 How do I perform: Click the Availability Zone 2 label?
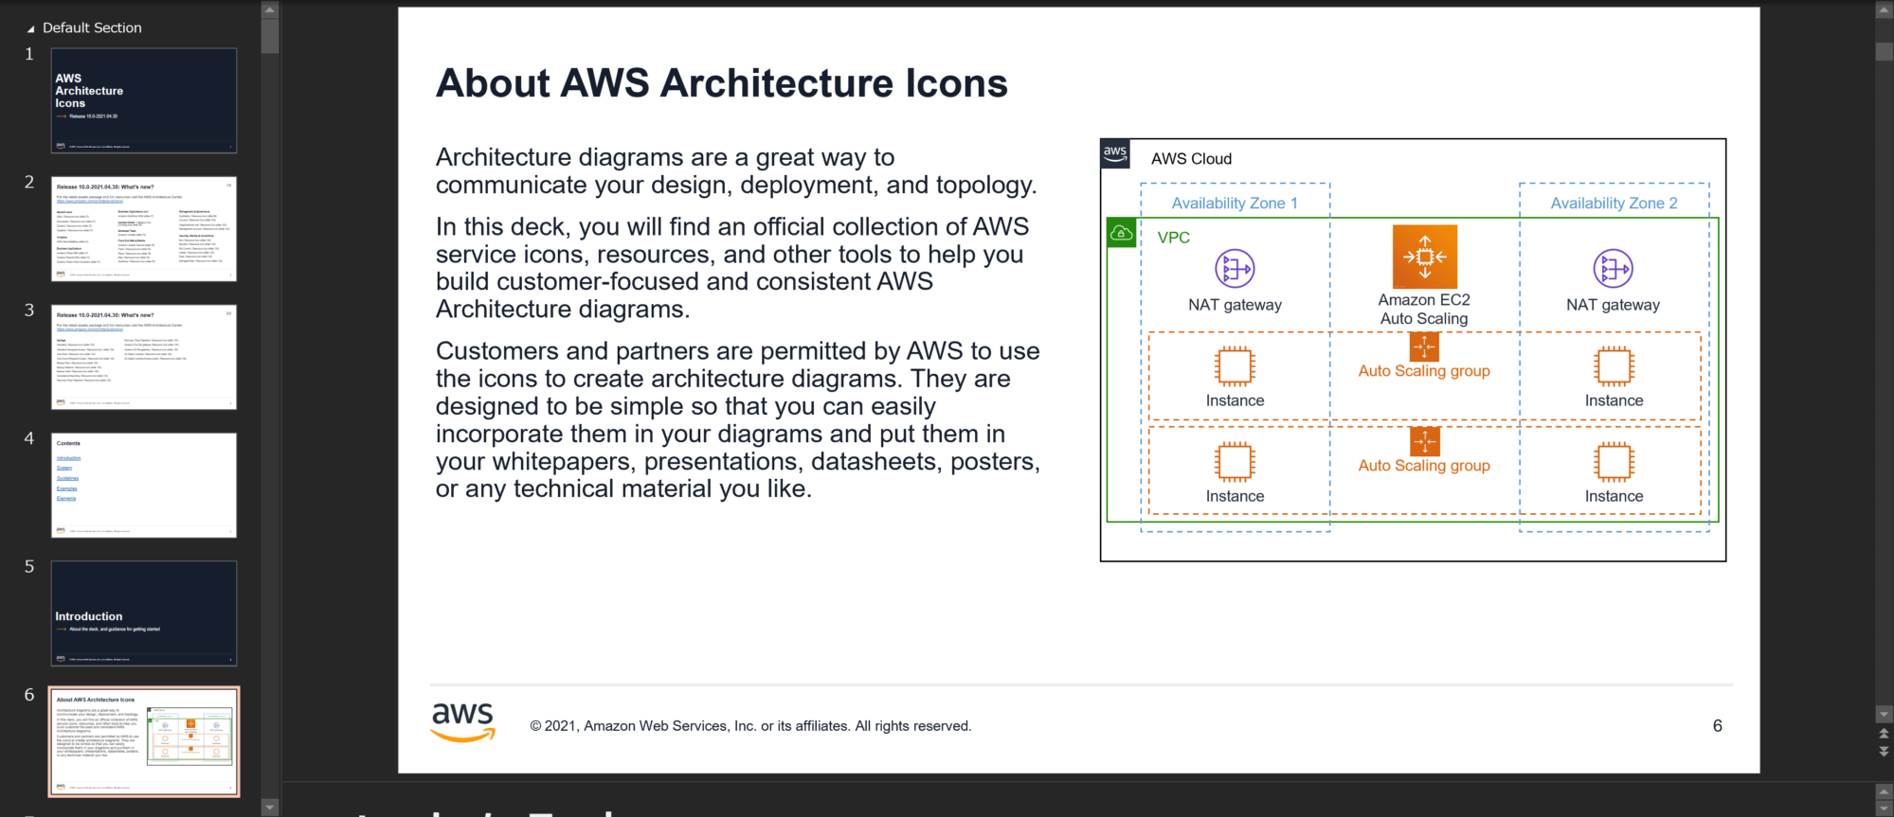tap(1614, 204)
